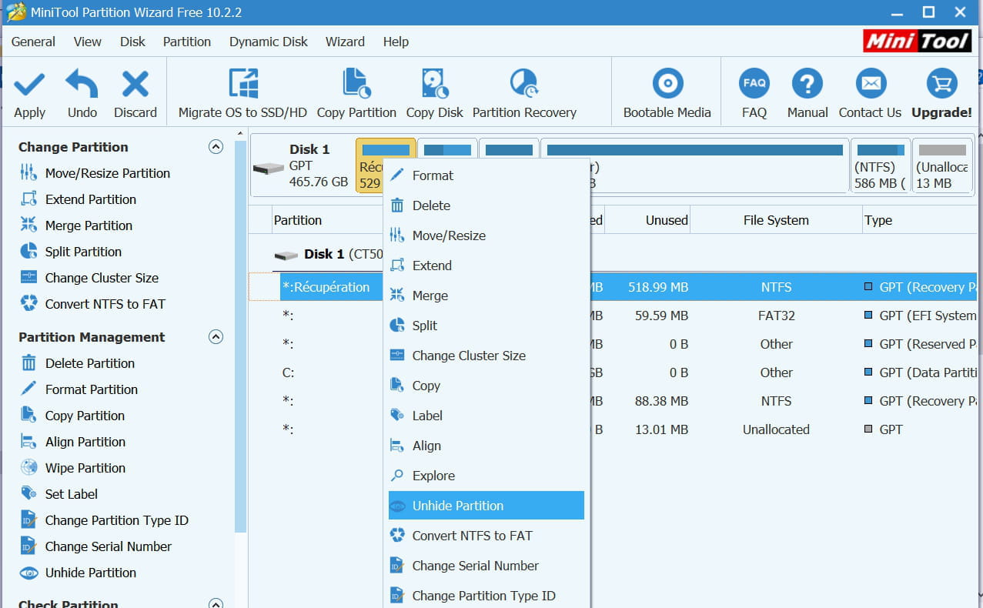
Task: Choose Change Cluster Size in context menu
Action: click(486, 356)
